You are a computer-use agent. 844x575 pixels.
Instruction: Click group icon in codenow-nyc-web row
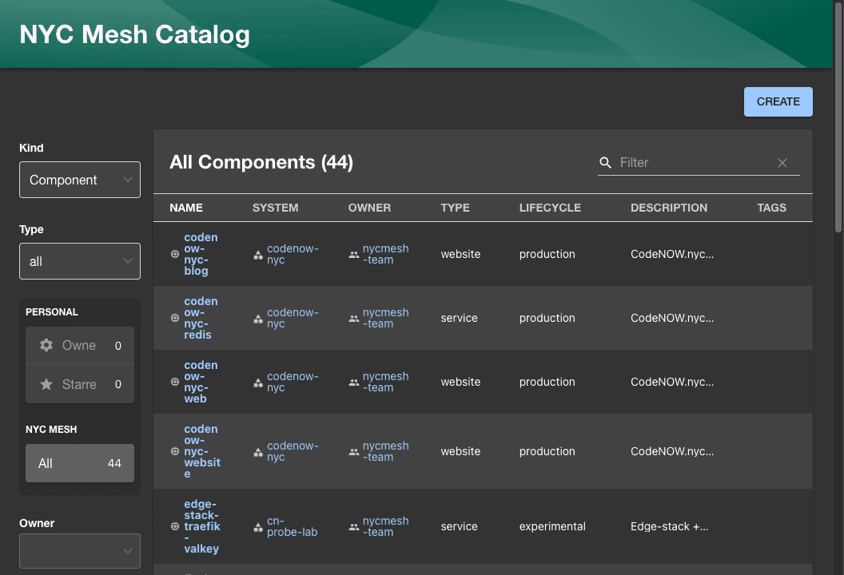tap(353, 383)
